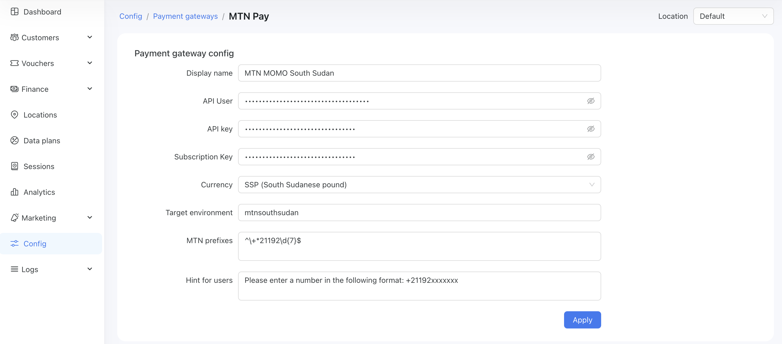This screenshot has height=344, width=782.
Task: Open the Vouchers menu label
Action: [38, 63]
